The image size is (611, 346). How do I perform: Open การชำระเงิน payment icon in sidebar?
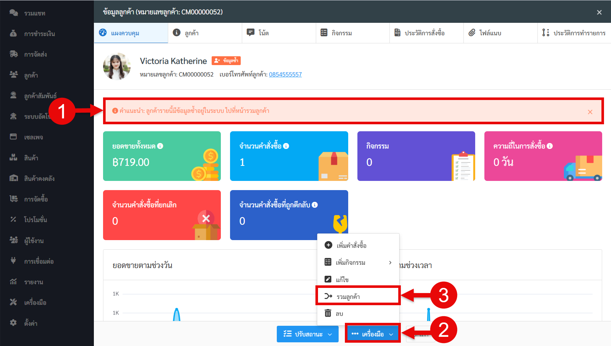13,33
